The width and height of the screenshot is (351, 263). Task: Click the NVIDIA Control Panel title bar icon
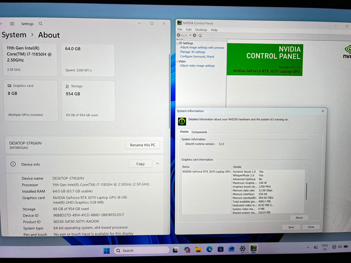click(x=179, y=22)
